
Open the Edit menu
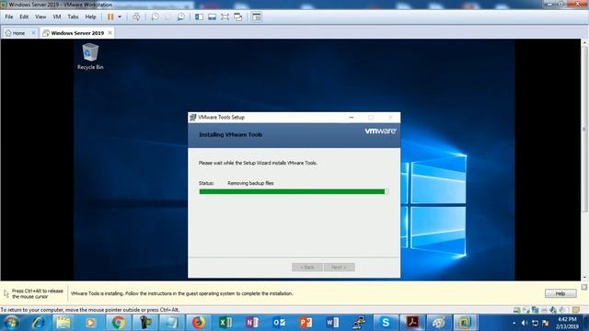pos(24,17)
